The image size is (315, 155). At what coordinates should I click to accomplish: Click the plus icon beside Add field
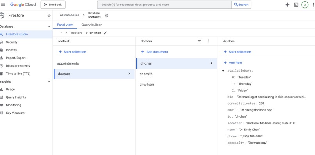pyautogui.click(x=225, y=63)
